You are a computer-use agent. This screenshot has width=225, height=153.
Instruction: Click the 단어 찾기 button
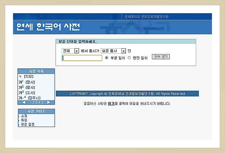161,57
